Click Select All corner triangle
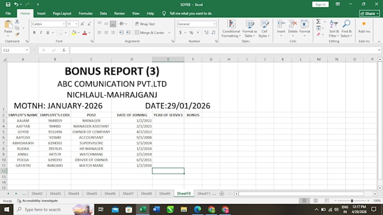The image size is (383, 215). (4, 59)
